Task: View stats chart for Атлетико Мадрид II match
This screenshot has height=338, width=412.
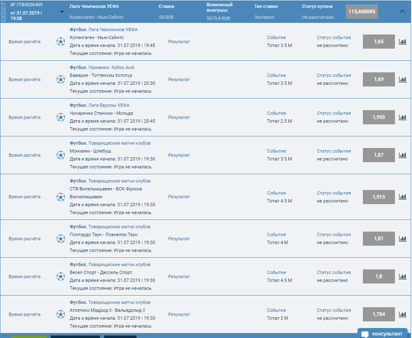Action: pyautogui.click(x=402, y=314)
